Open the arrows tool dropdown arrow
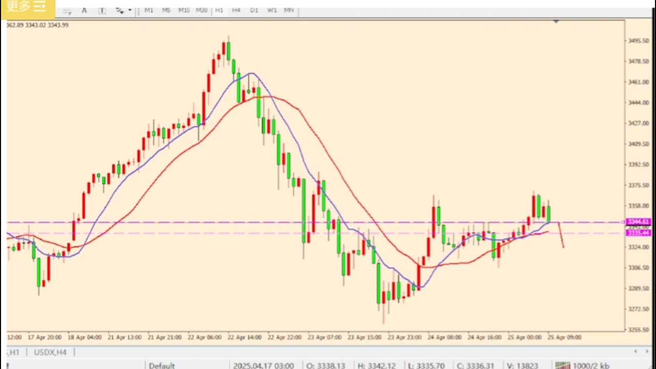 tap(130, 10)
